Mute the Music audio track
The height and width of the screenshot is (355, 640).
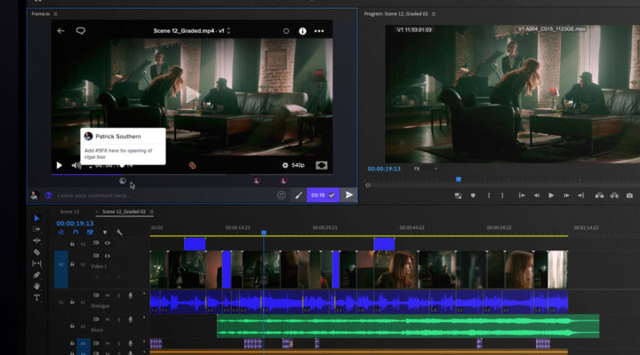pos(108,319)
